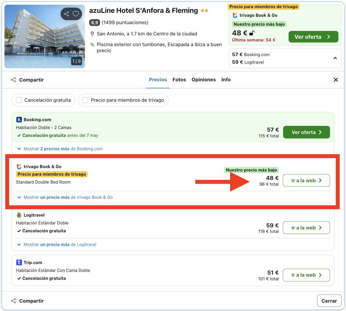Click the trivago Book & Go logo icon

pyautogui.click(x=19, y=166)
